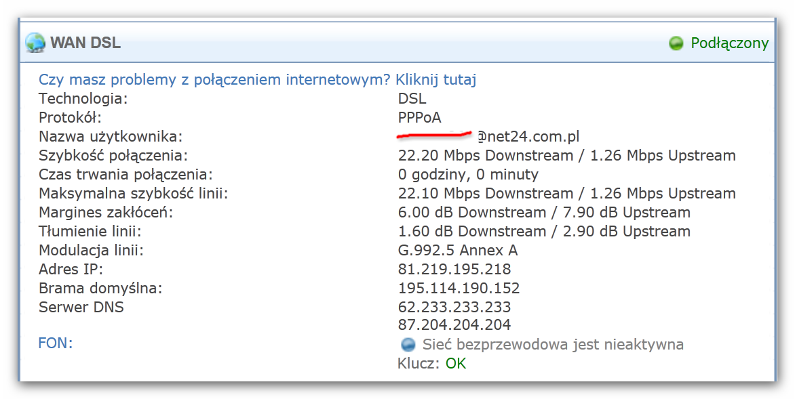
Task: Click the green Podłączony status indicator
Action: pyautogui.click(x=676, y=43)
